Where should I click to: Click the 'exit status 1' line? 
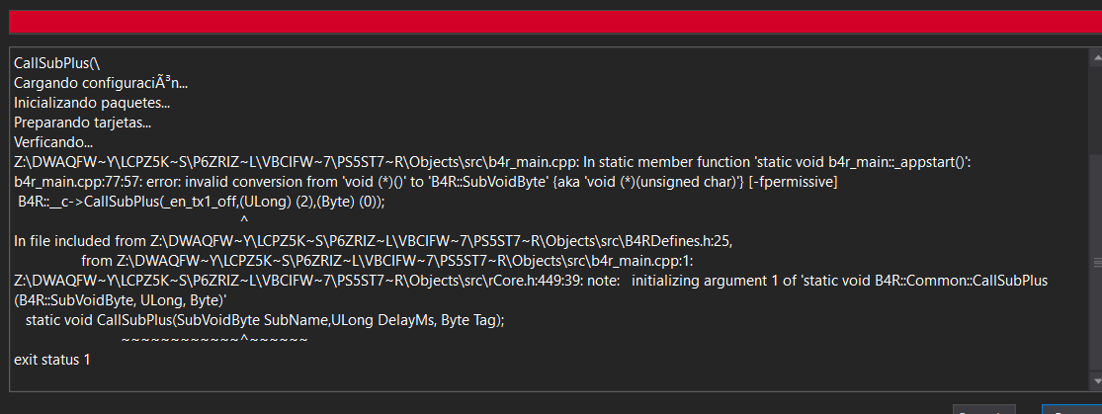tap(51, 360)
